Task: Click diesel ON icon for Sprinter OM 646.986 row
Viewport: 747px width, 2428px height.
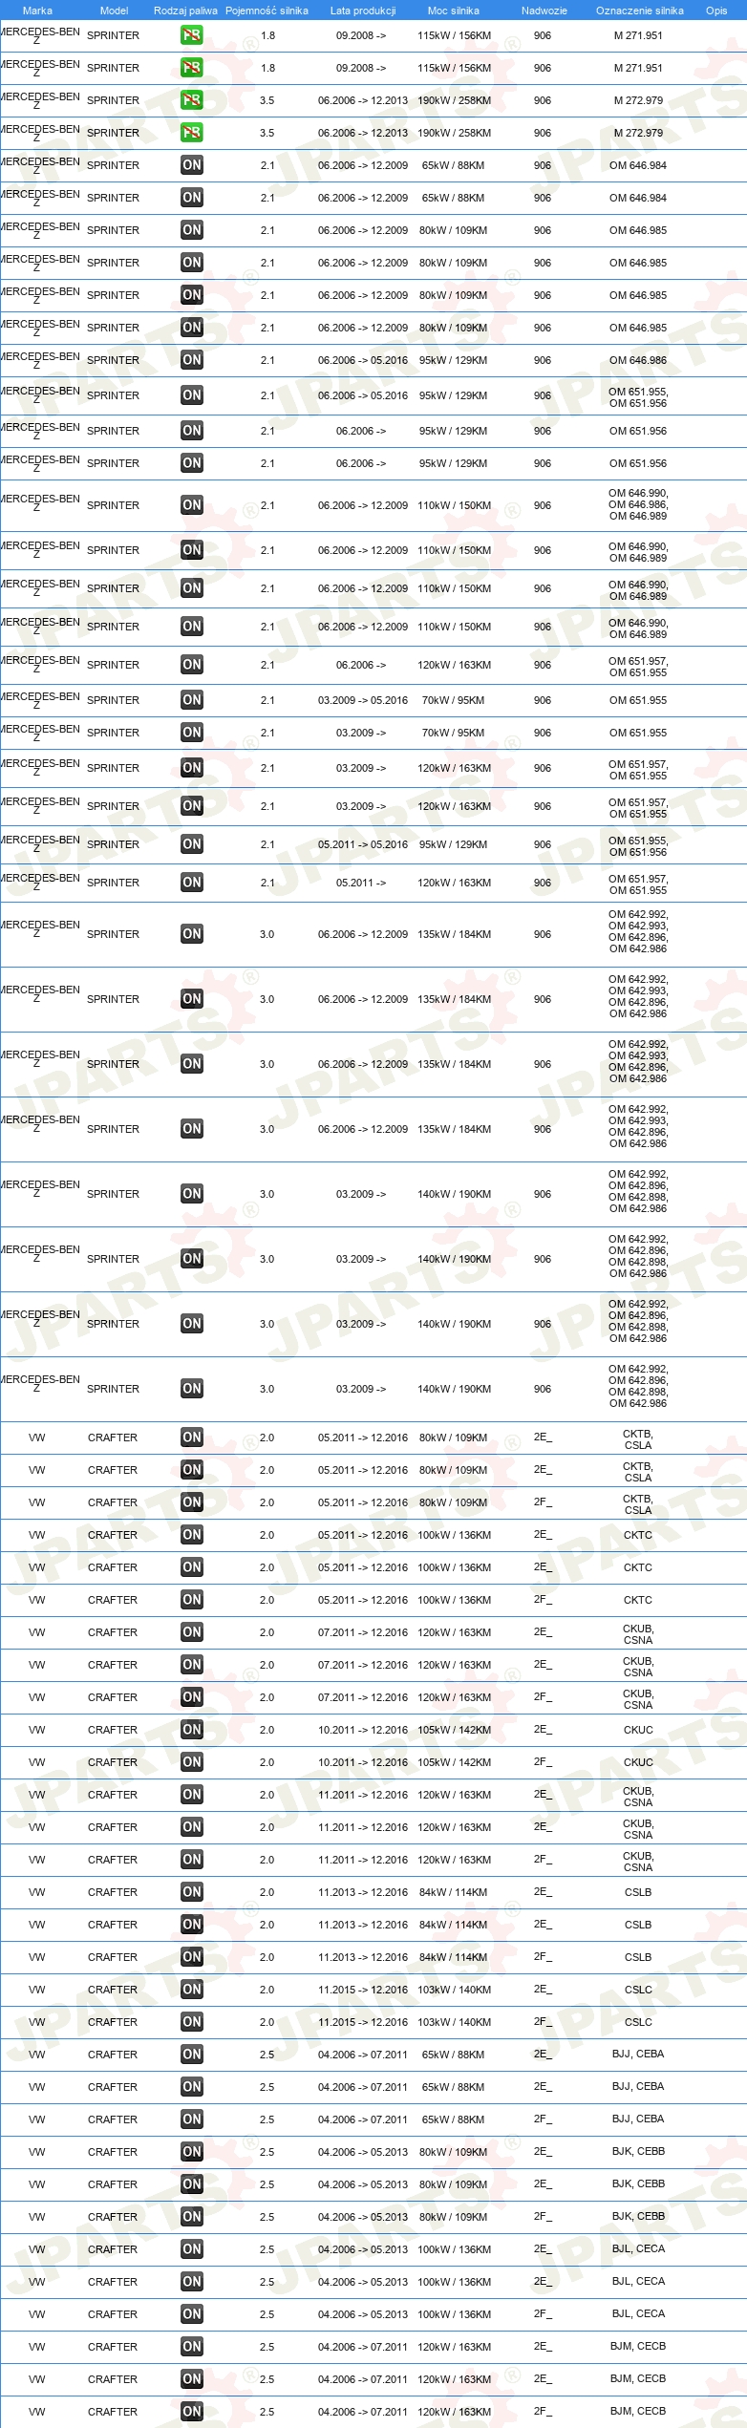Action: point(191,360)
